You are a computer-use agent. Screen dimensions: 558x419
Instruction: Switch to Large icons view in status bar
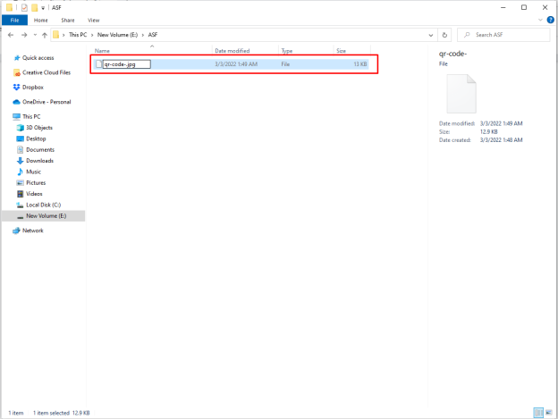tap(549, 412)
